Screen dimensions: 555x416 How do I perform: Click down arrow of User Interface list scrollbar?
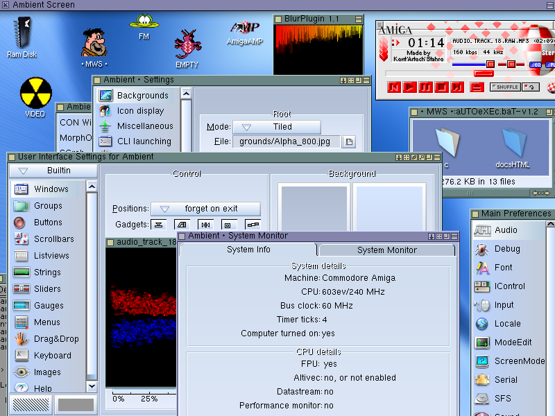[x=92, y=386]
